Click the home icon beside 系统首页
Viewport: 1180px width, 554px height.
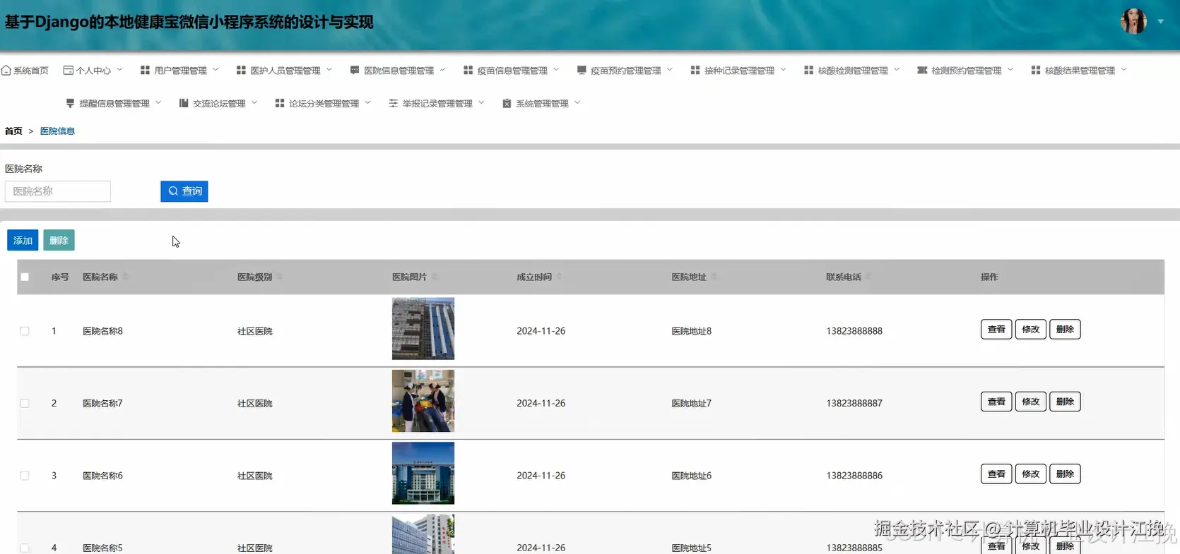coord(6,71)
